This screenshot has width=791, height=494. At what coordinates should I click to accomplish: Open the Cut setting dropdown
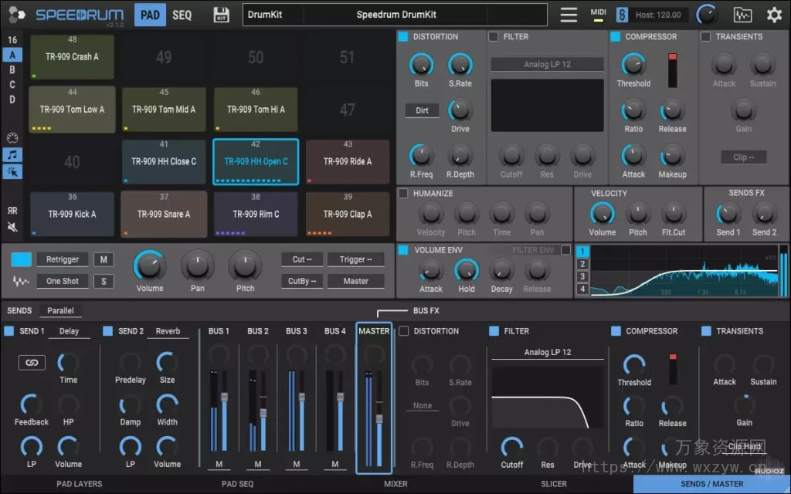tap(302, 259)
